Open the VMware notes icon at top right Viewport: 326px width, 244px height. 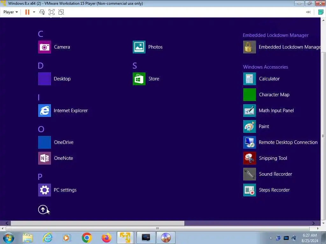point(321,12)
